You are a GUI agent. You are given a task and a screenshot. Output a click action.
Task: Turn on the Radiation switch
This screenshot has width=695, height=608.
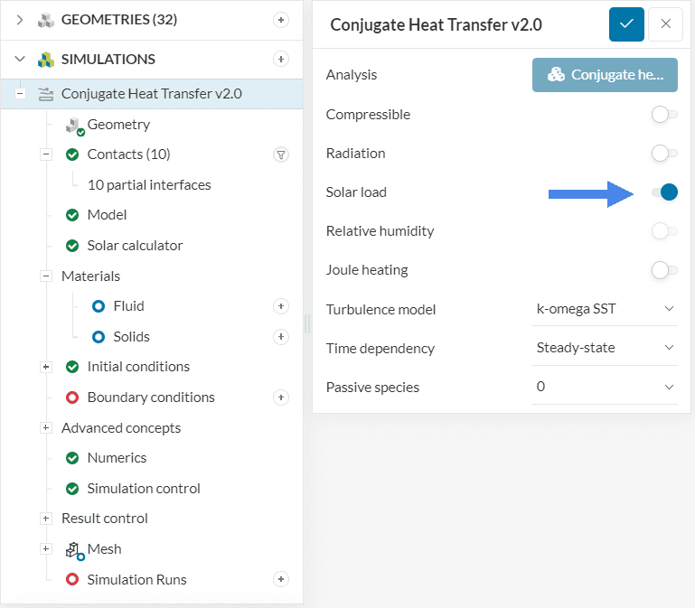663,154
